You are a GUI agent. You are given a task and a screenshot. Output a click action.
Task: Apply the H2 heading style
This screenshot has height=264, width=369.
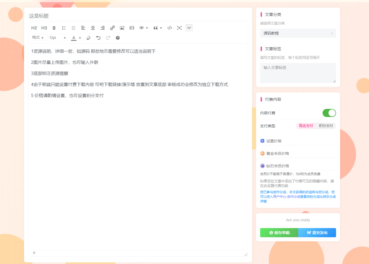point(34,28)
